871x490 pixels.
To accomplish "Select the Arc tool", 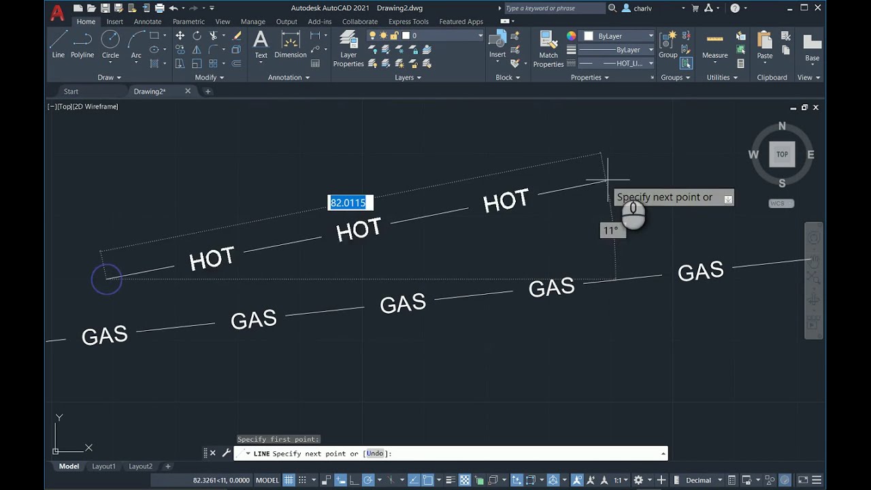I will pyautogui.click(x=136, y=44).
